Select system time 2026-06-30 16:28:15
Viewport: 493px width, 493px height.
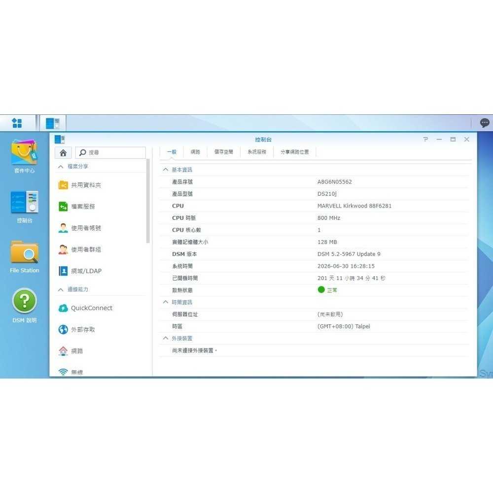[346, 266]
